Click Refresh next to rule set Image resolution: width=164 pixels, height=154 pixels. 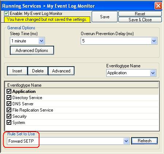tap(145, 141)
